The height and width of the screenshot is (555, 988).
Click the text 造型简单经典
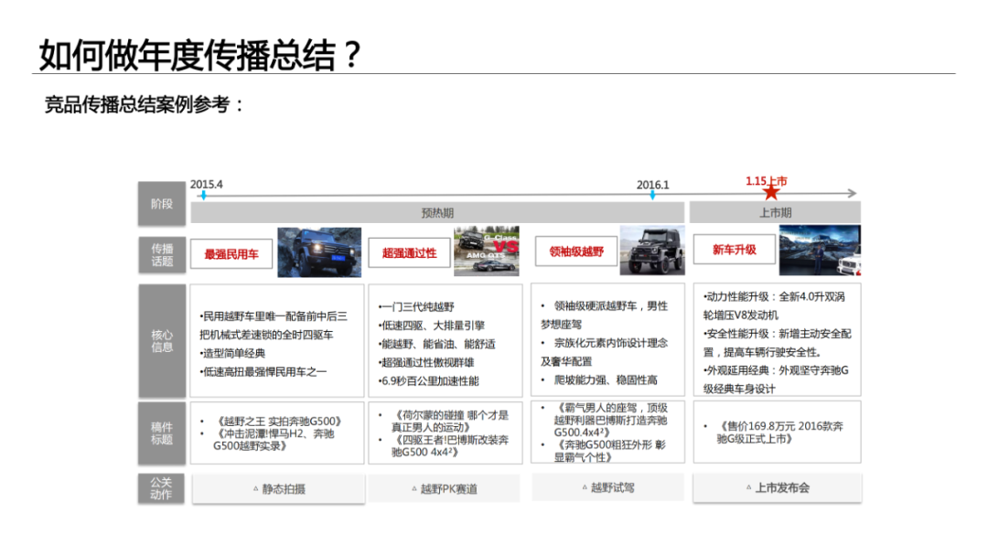pyautogui.click(x=232, y=354)
